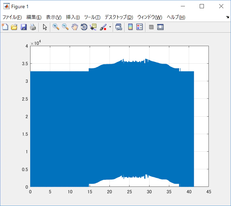Image resolution: width=231 pixels, height=206 pixels.
Task: Click the blue signal plot area
Action: coord(112,123)
